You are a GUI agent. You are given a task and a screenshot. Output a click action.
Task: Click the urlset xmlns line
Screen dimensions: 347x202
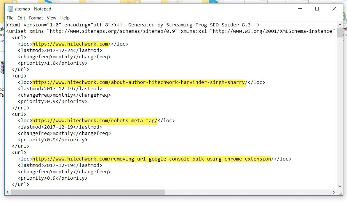(170, 31)
